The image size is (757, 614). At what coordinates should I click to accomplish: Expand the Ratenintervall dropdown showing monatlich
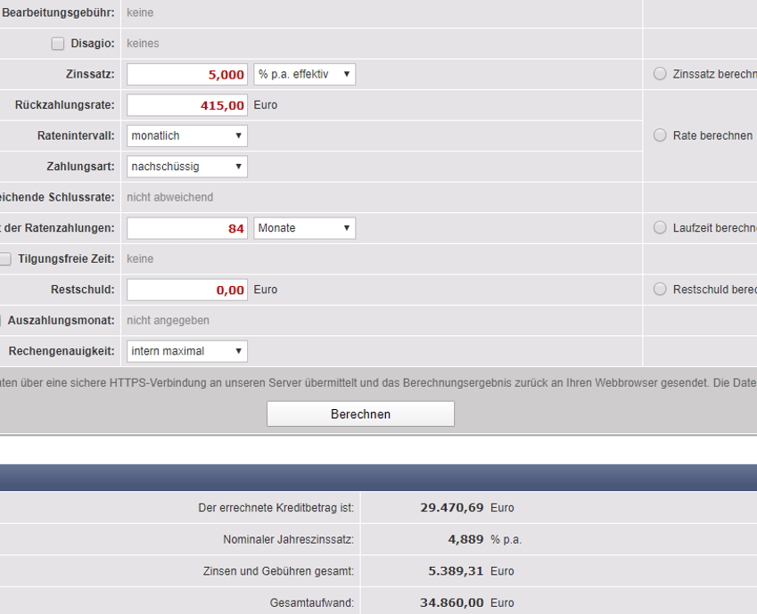point(187,135)
